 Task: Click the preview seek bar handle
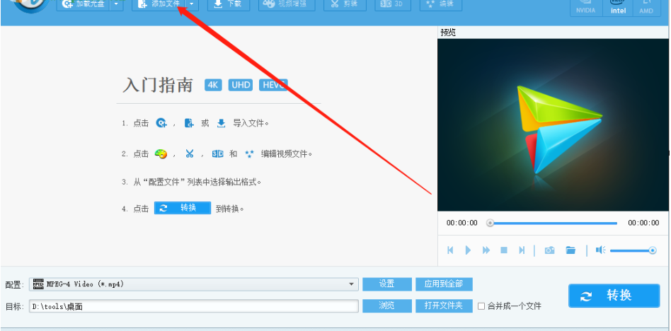pyautogui.click(x=491, y=223)
